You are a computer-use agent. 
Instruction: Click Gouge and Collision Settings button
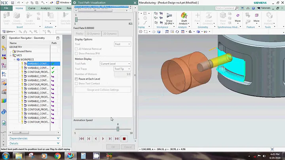103,90
